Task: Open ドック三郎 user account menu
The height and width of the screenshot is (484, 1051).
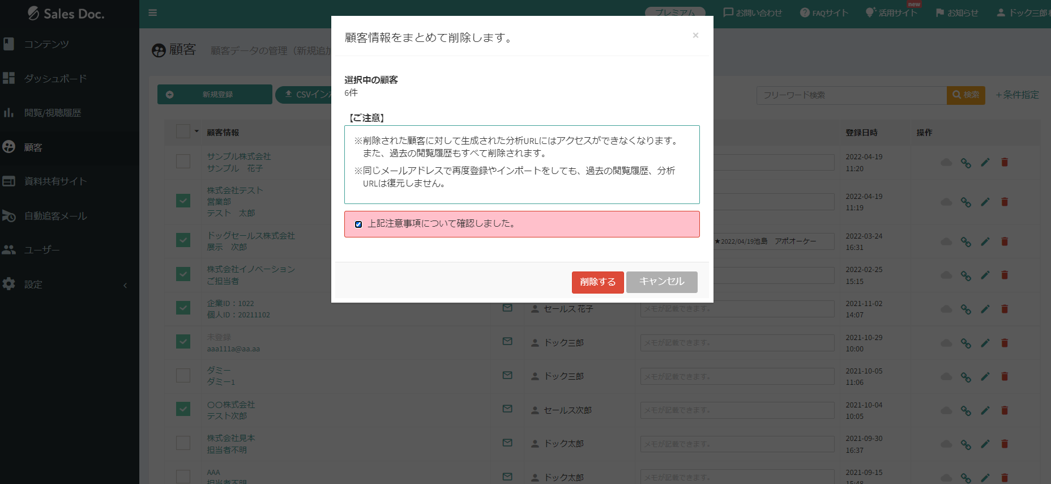Action: tap(1023, 13)
